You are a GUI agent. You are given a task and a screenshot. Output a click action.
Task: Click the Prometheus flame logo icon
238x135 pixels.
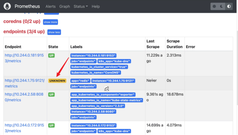click(7, 7)
